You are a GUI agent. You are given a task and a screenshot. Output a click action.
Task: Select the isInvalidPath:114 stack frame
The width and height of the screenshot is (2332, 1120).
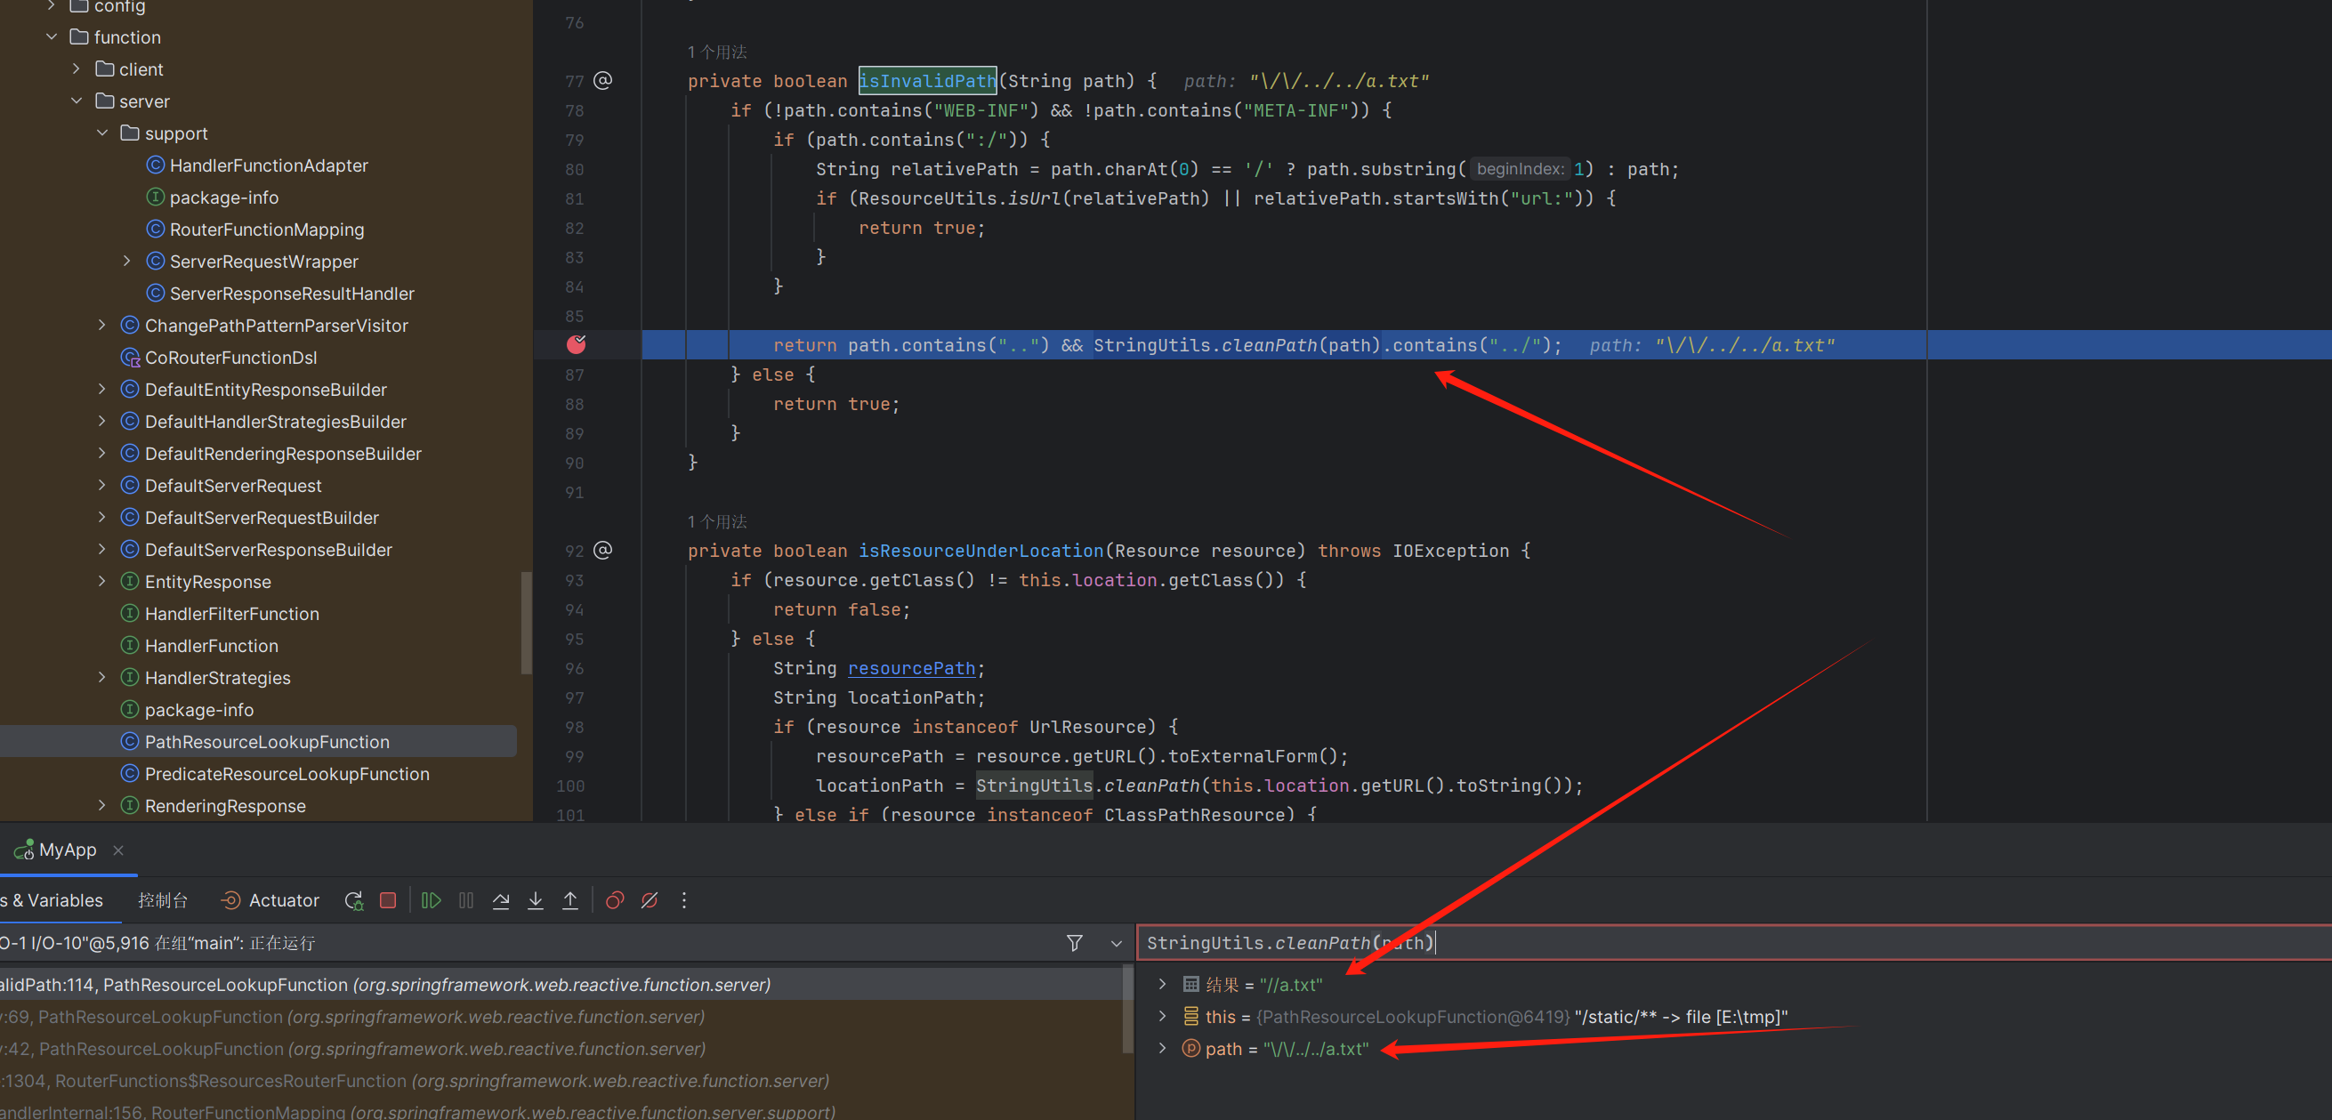tap(561, 984)
